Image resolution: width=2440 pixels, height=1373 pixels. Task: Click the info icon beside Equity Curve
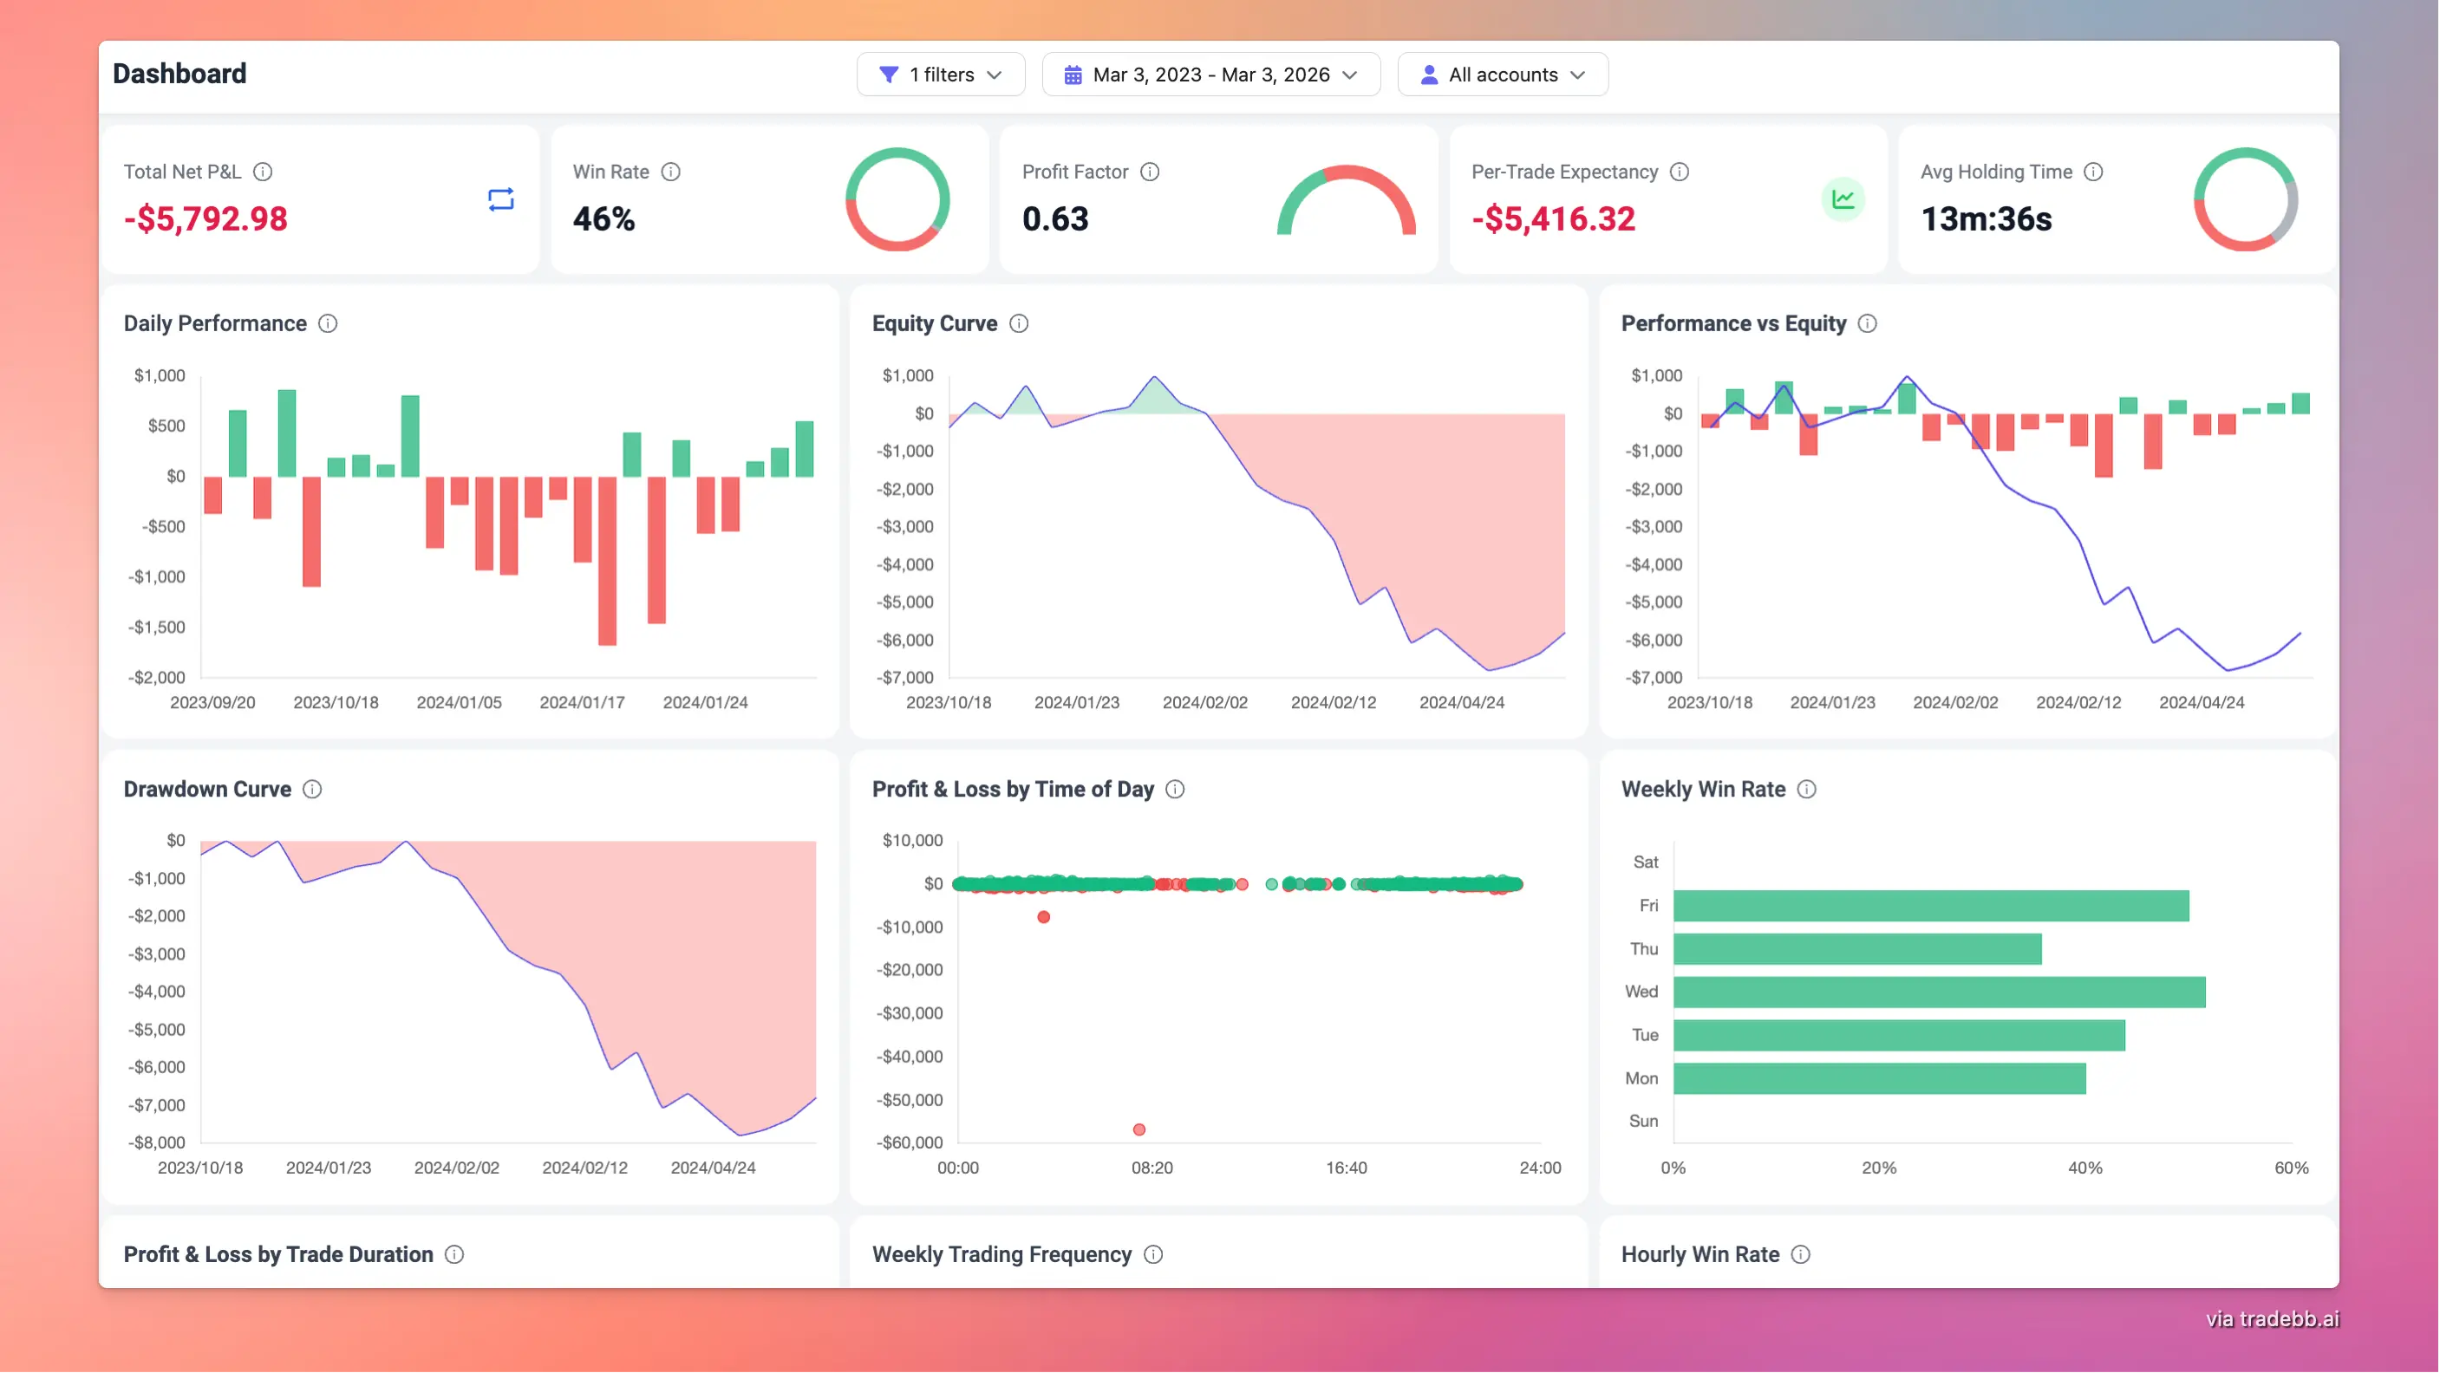click(x=1021, y=323)
